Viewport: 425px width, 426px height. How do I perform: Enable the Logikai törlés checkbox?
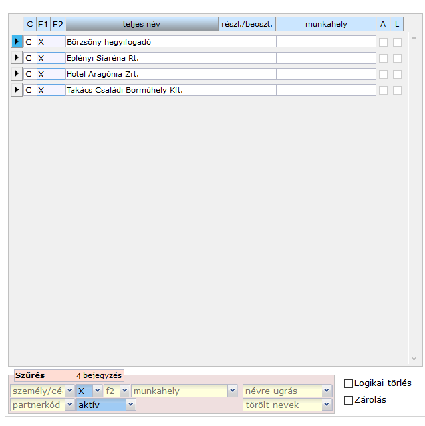[348, 383]
